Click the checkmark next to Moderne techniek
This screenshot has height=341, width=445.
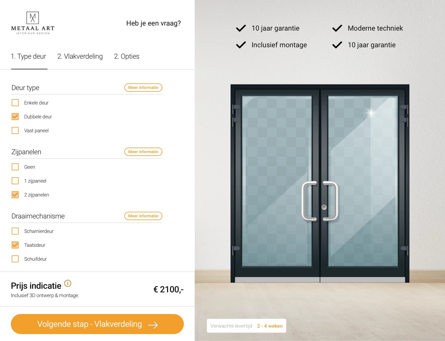coord(337,28)
